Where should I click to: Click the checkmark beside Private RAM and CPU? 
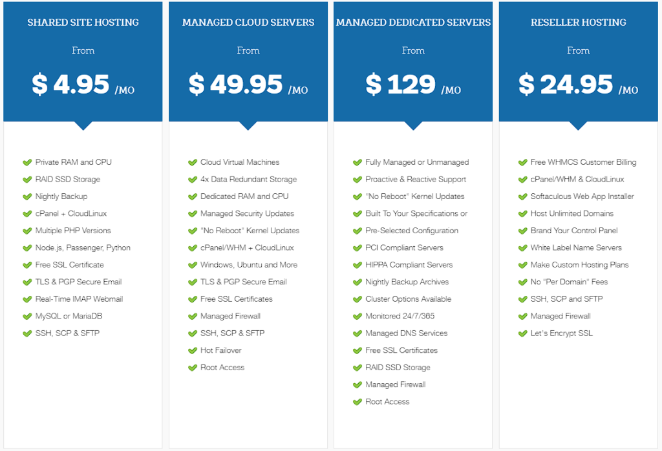[x=27, y=162]
